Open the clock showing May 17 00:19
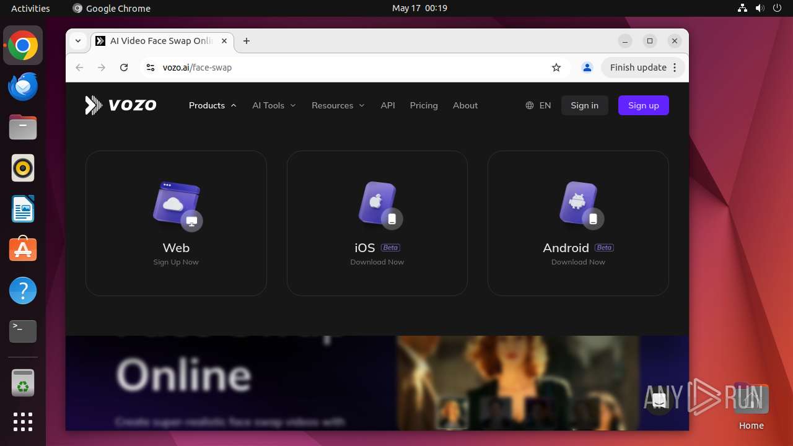 pos(419,8)
